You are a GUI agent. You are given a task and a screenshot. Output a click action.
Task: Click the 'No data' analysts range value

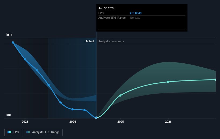click(x=135, y=18)
